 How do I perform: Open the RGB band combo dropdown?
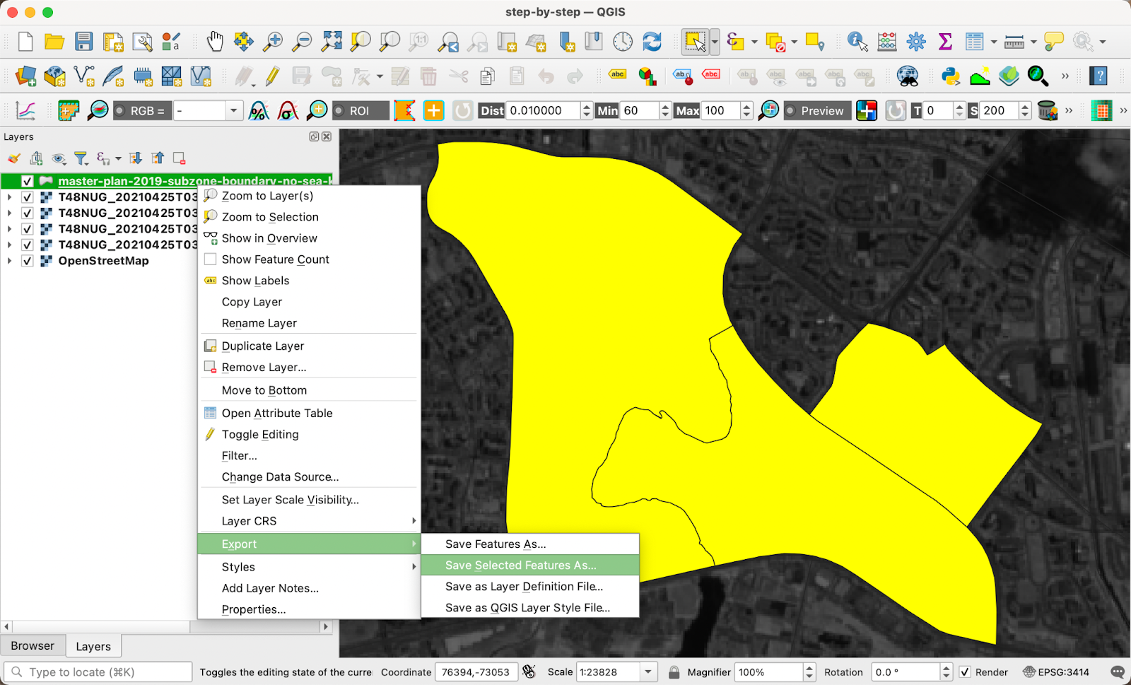click(233, 111)
